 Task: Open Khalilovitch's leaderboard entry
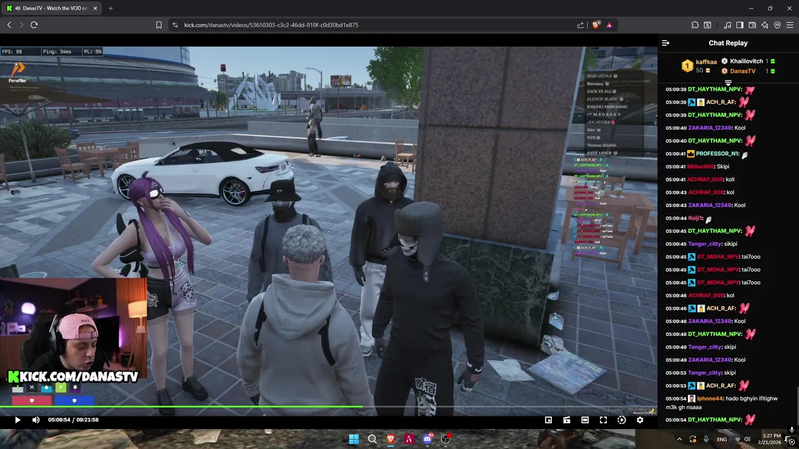[747, 61]
